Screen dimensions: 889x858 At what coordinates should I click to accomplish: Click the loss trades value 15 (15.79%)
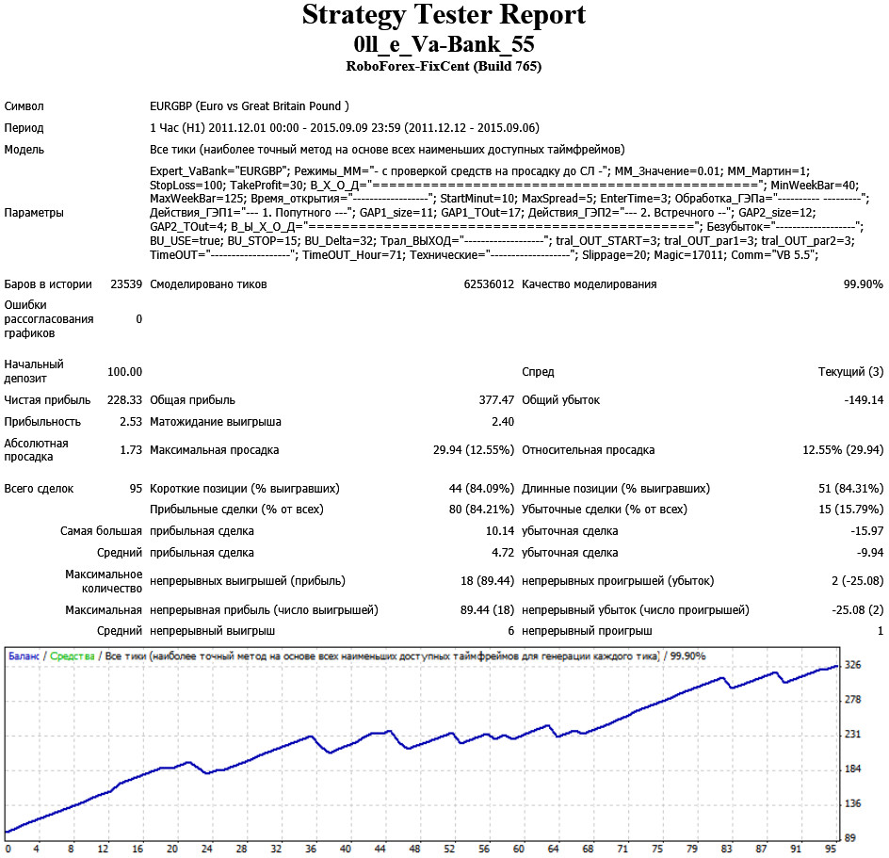tap(850, 510)
